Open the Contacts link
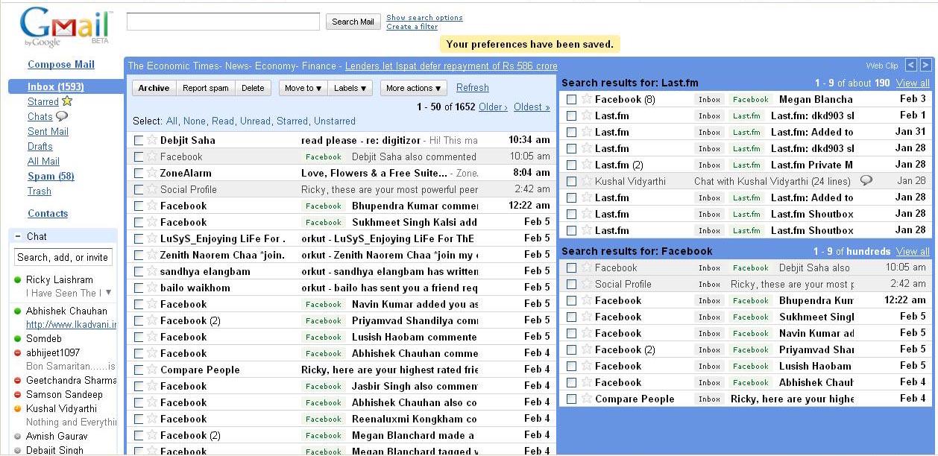 (48, 213)
